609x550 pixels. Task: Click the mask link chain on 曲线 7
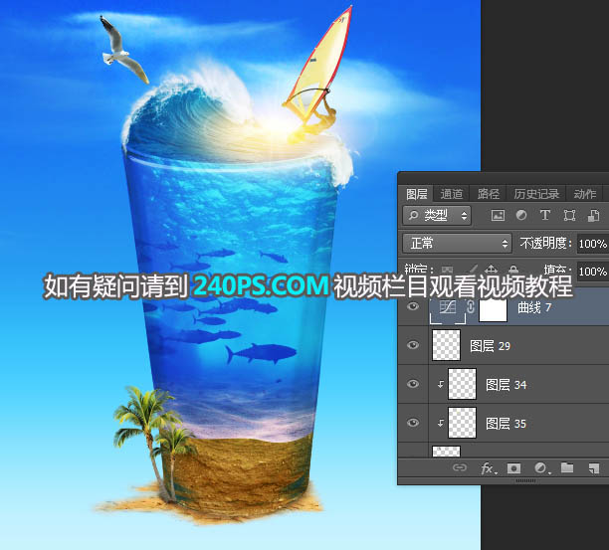pyautogui.click(x=471, y=307)
